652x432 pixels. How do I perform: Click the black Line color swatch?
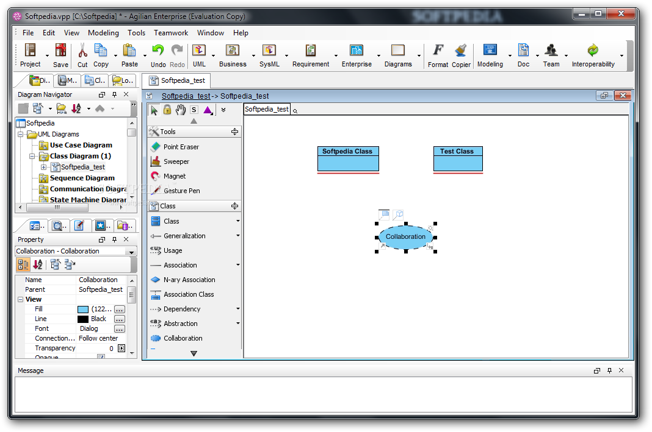(83, 319)
